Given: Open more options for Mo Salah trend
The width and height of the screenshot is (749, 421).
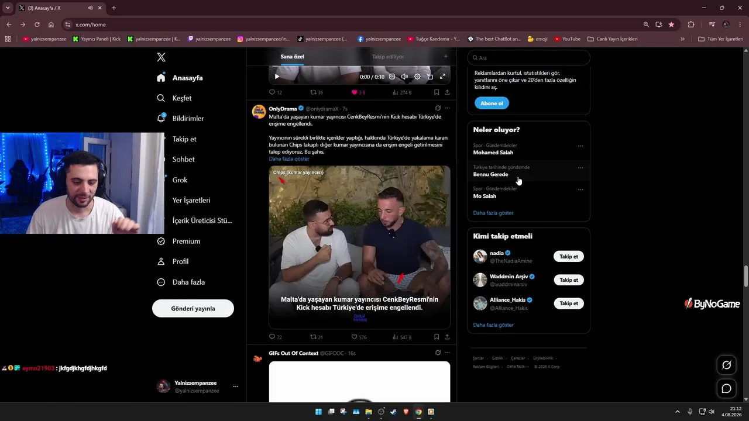Looking at the screenshot, I should [x=580, y=189].
